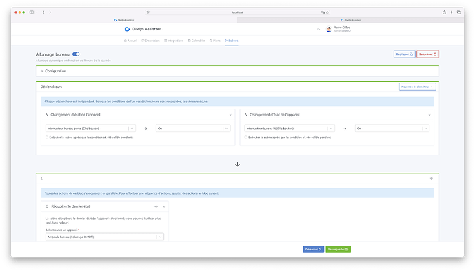Remove the Récupérer le dernier état action

164,206
